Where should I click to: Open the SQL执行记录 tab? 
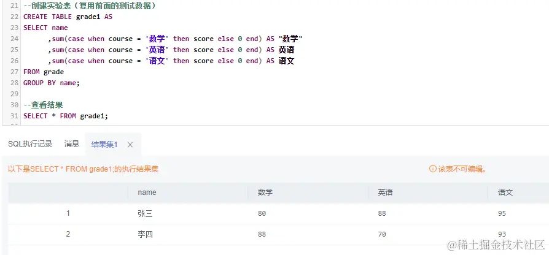30,144
